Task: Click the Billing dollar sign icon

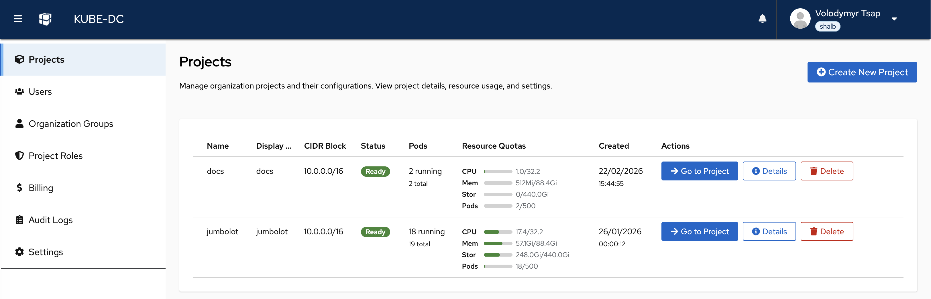Action: pos(19,188)
